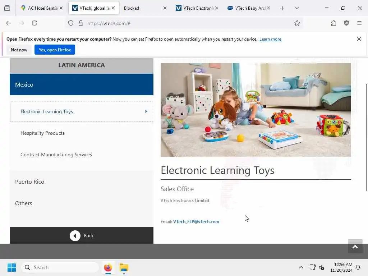Open the Extensions puzzle icon
The width and height of the screenshot is (368, 276).
pos(333,23)
